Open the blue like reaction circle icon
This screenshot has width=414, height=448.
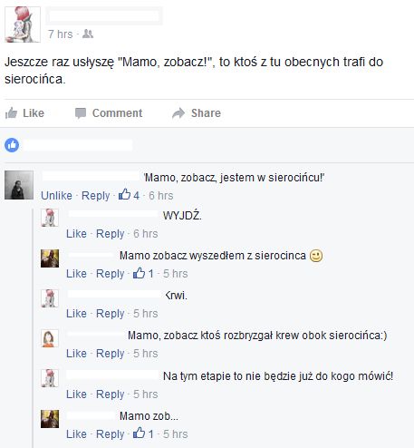click(x=12, y=145)
